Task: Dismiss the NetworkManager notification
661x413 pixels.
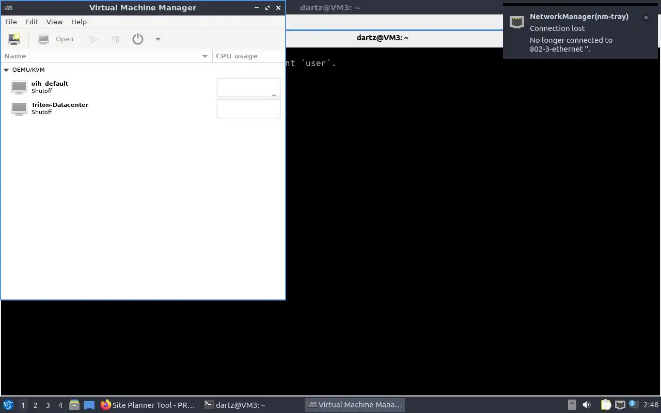Action: 646,18
